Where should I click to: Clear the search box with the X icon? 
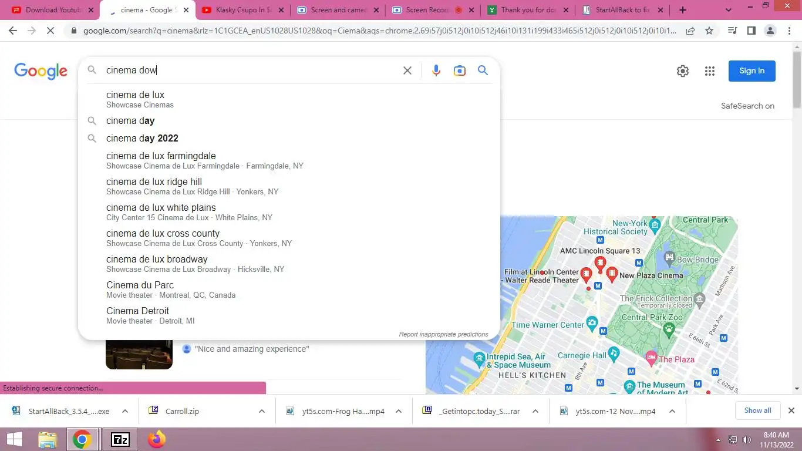click(x=407, y=70)
